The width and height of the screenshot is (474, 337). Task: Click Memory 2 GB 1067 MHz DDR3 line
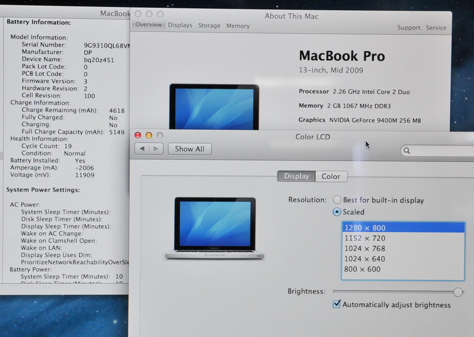coord(345,106)
